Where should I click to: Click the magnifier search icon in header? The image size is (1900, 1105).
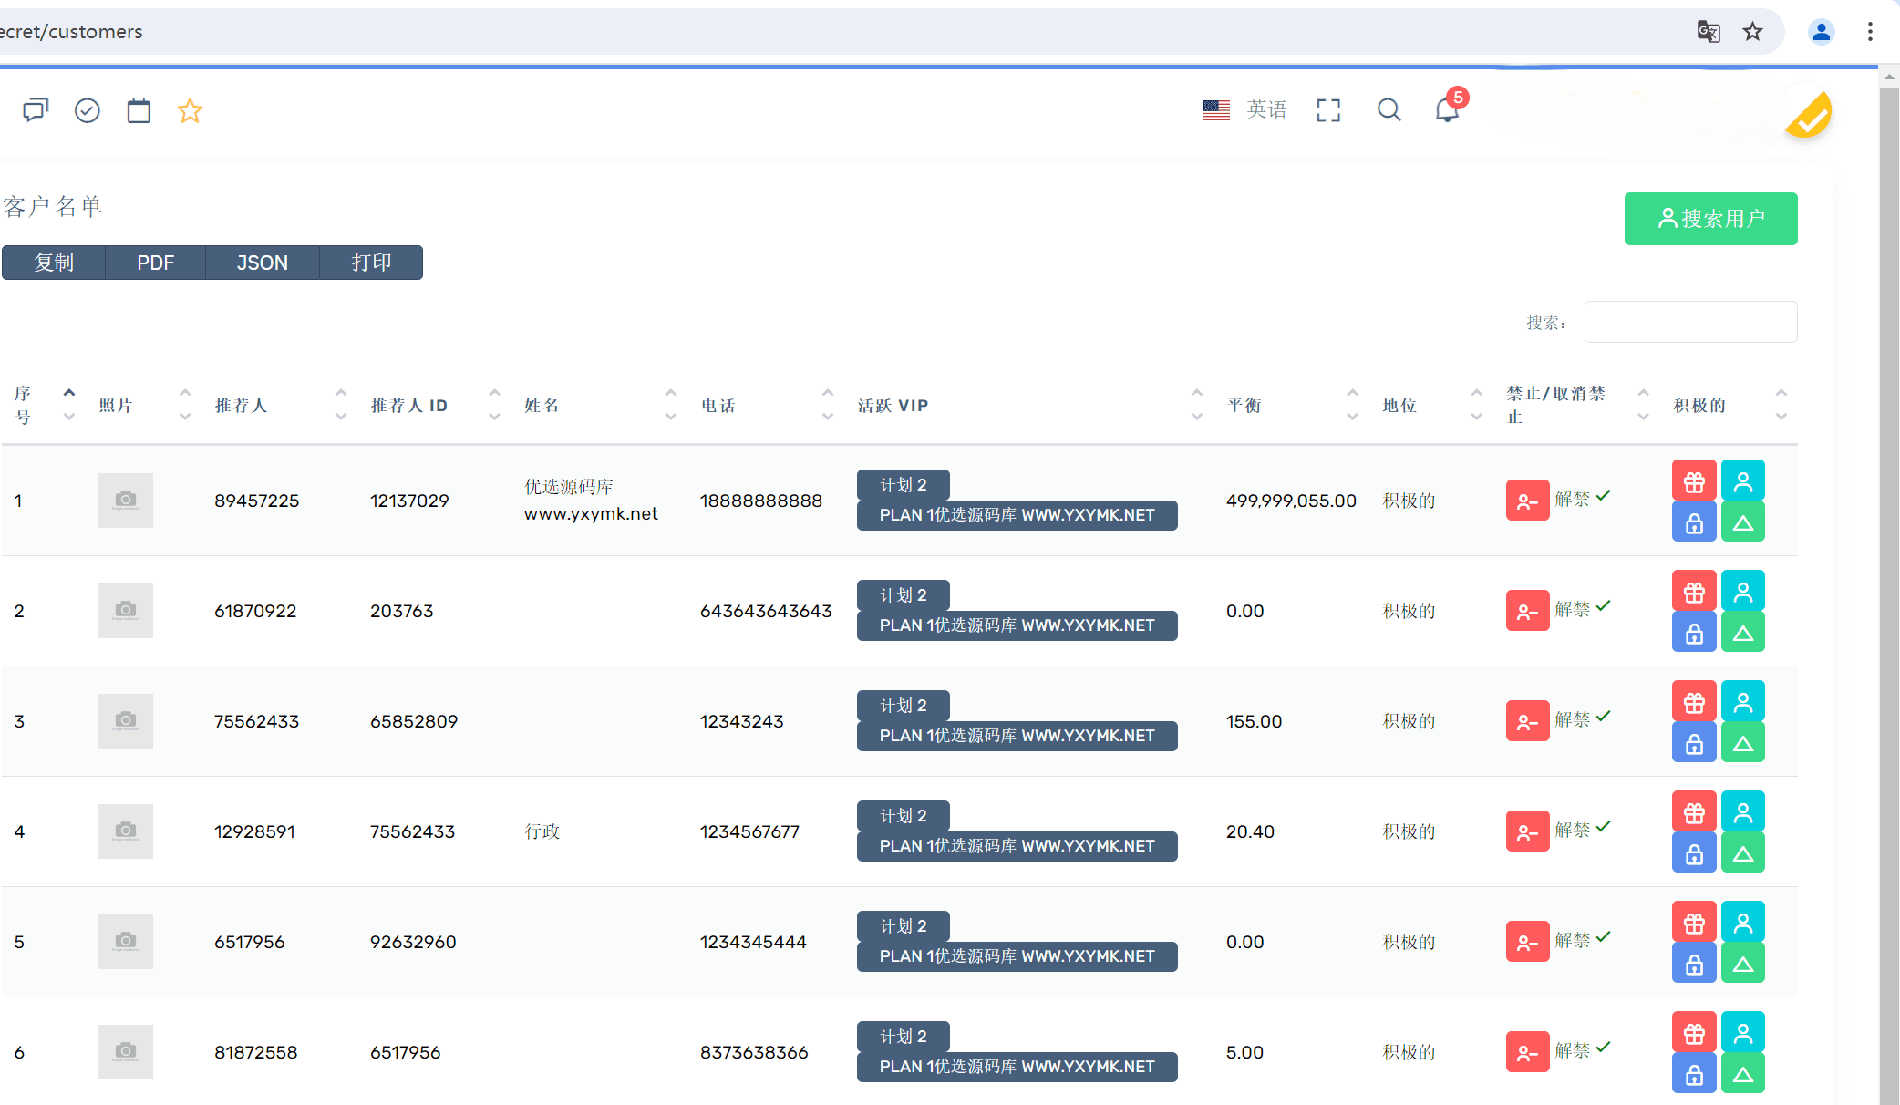pyautogui.click(x=1389, y=110)
